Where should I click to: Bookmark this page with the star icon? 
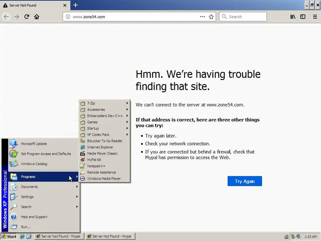pos(211,17)
